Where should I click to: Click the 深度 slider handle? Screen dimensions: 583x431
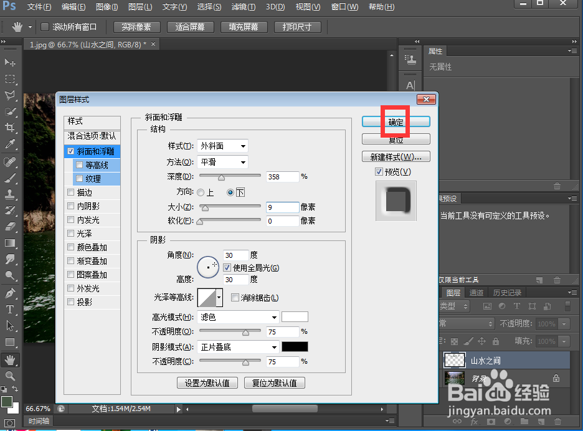click(221, 178)
